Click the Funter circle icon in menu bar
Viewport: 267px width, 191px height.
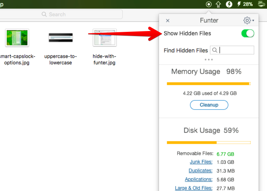click(209, 4)
